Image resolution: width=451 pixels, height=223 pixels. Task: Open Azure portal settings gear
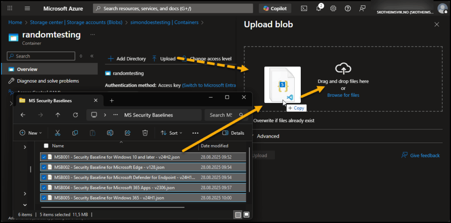(333, 8)
